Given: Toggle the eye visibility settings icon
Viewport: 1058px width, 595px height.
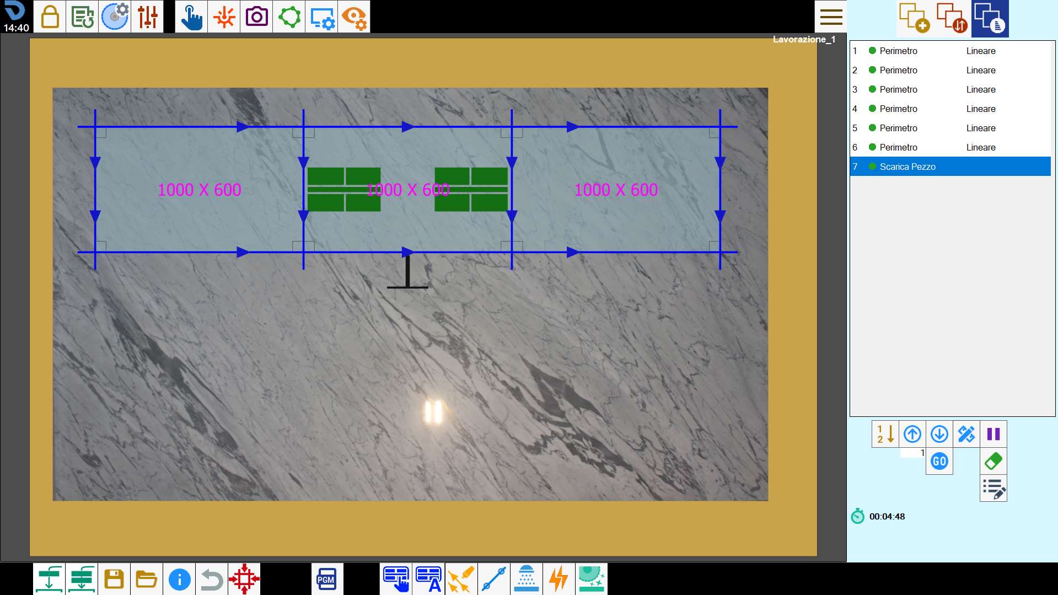Looking at the screenshot, I should (354, 17).
